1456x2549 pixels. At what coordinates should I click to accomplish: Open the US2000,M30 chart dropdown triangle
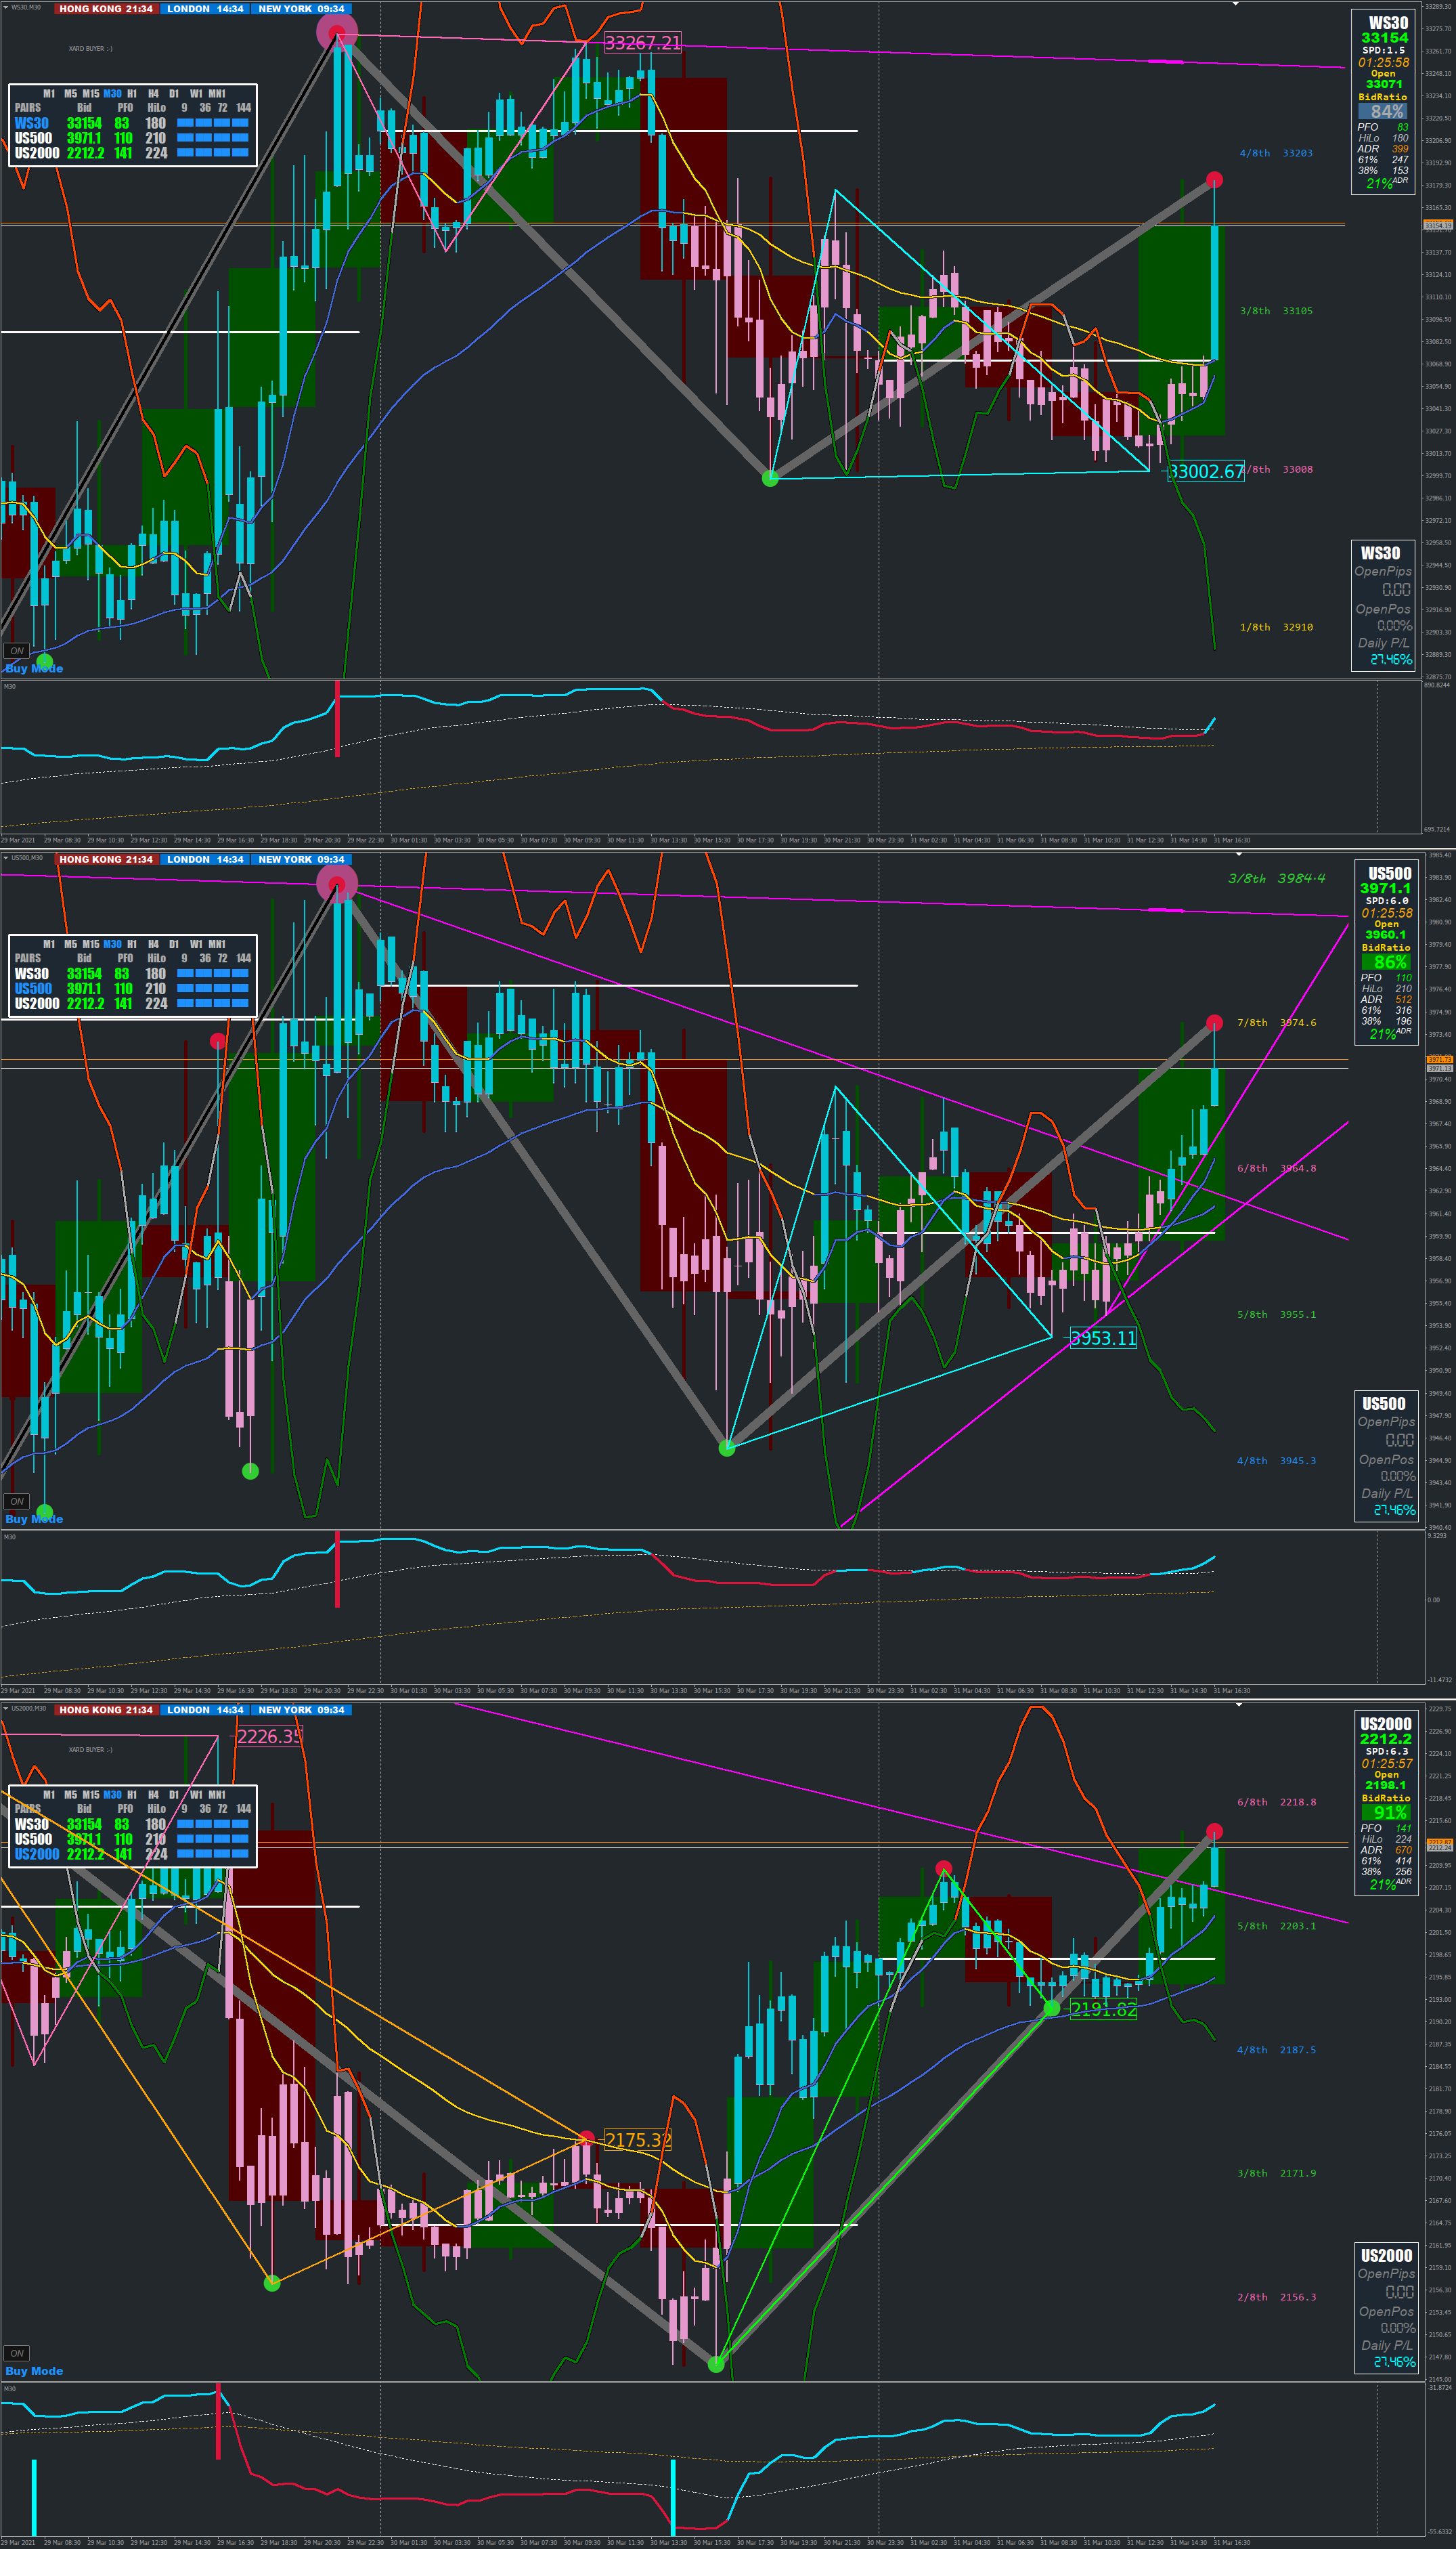click(x=5, y=1708)
